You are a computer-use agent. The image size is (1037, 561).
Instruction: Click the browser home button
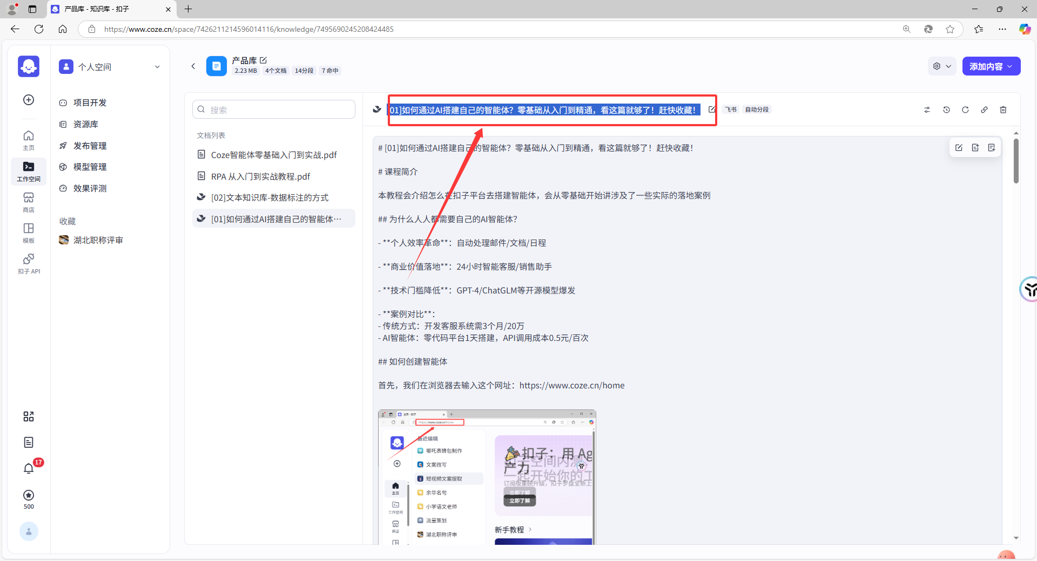[63, 29]
